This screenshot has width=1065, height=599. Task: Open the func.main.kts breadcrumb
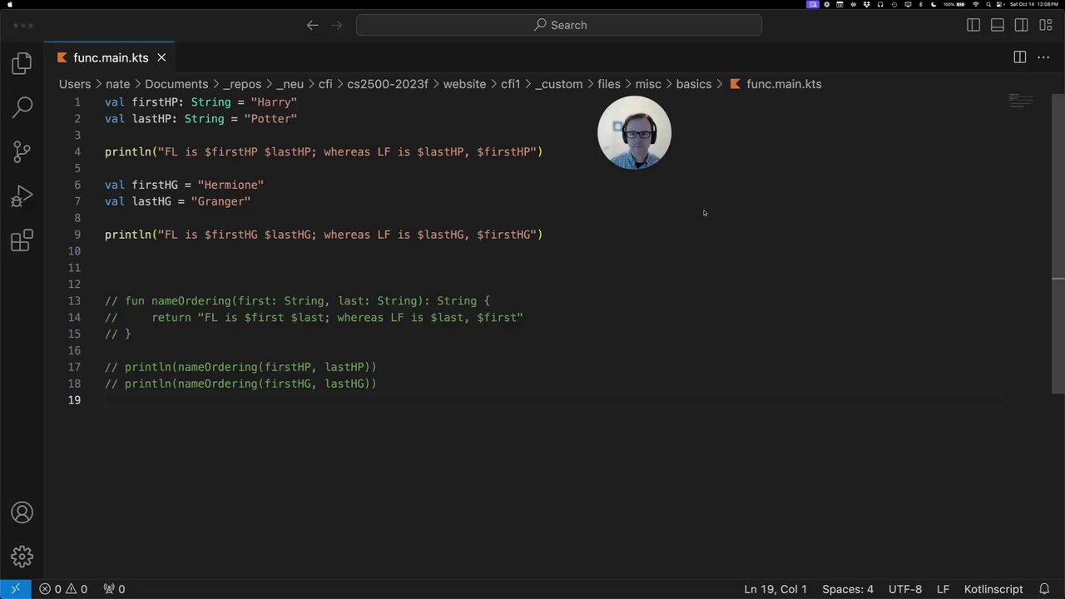(x=775, y=84)
